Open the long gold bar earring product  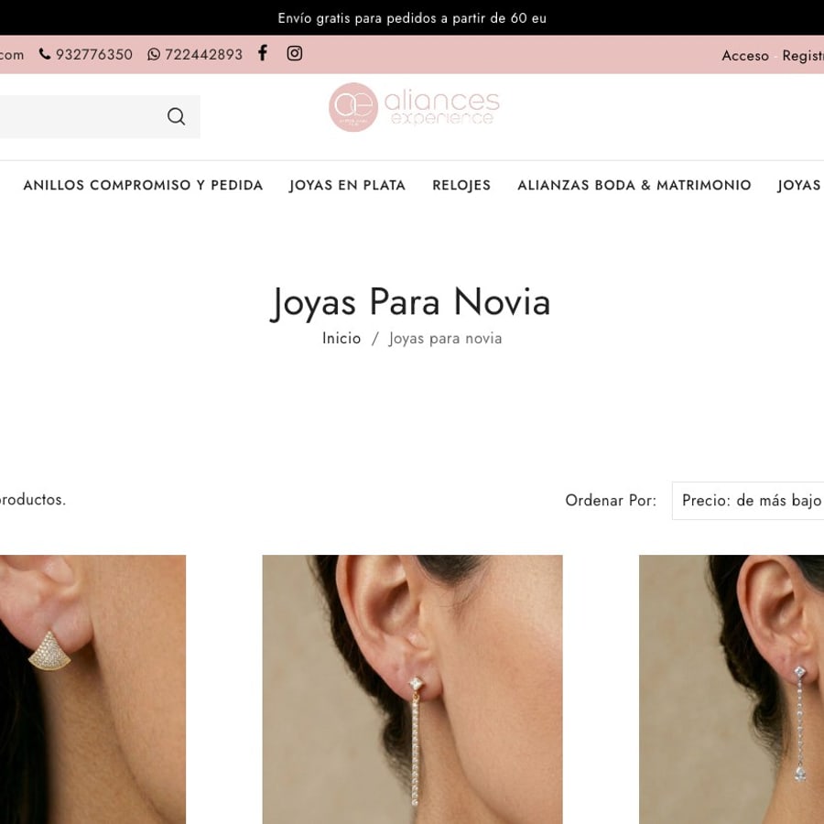(413, 688)
